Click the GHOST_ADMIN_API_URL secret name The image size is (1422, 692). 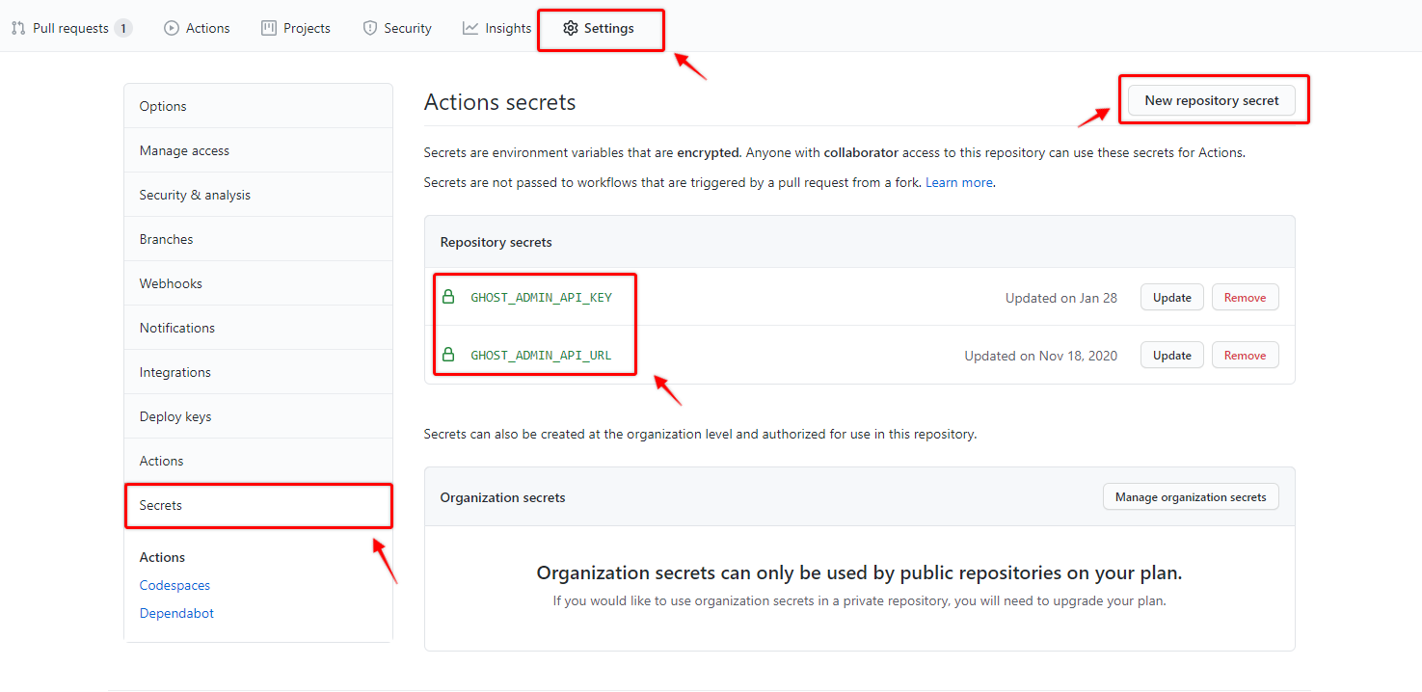point(541,355)
